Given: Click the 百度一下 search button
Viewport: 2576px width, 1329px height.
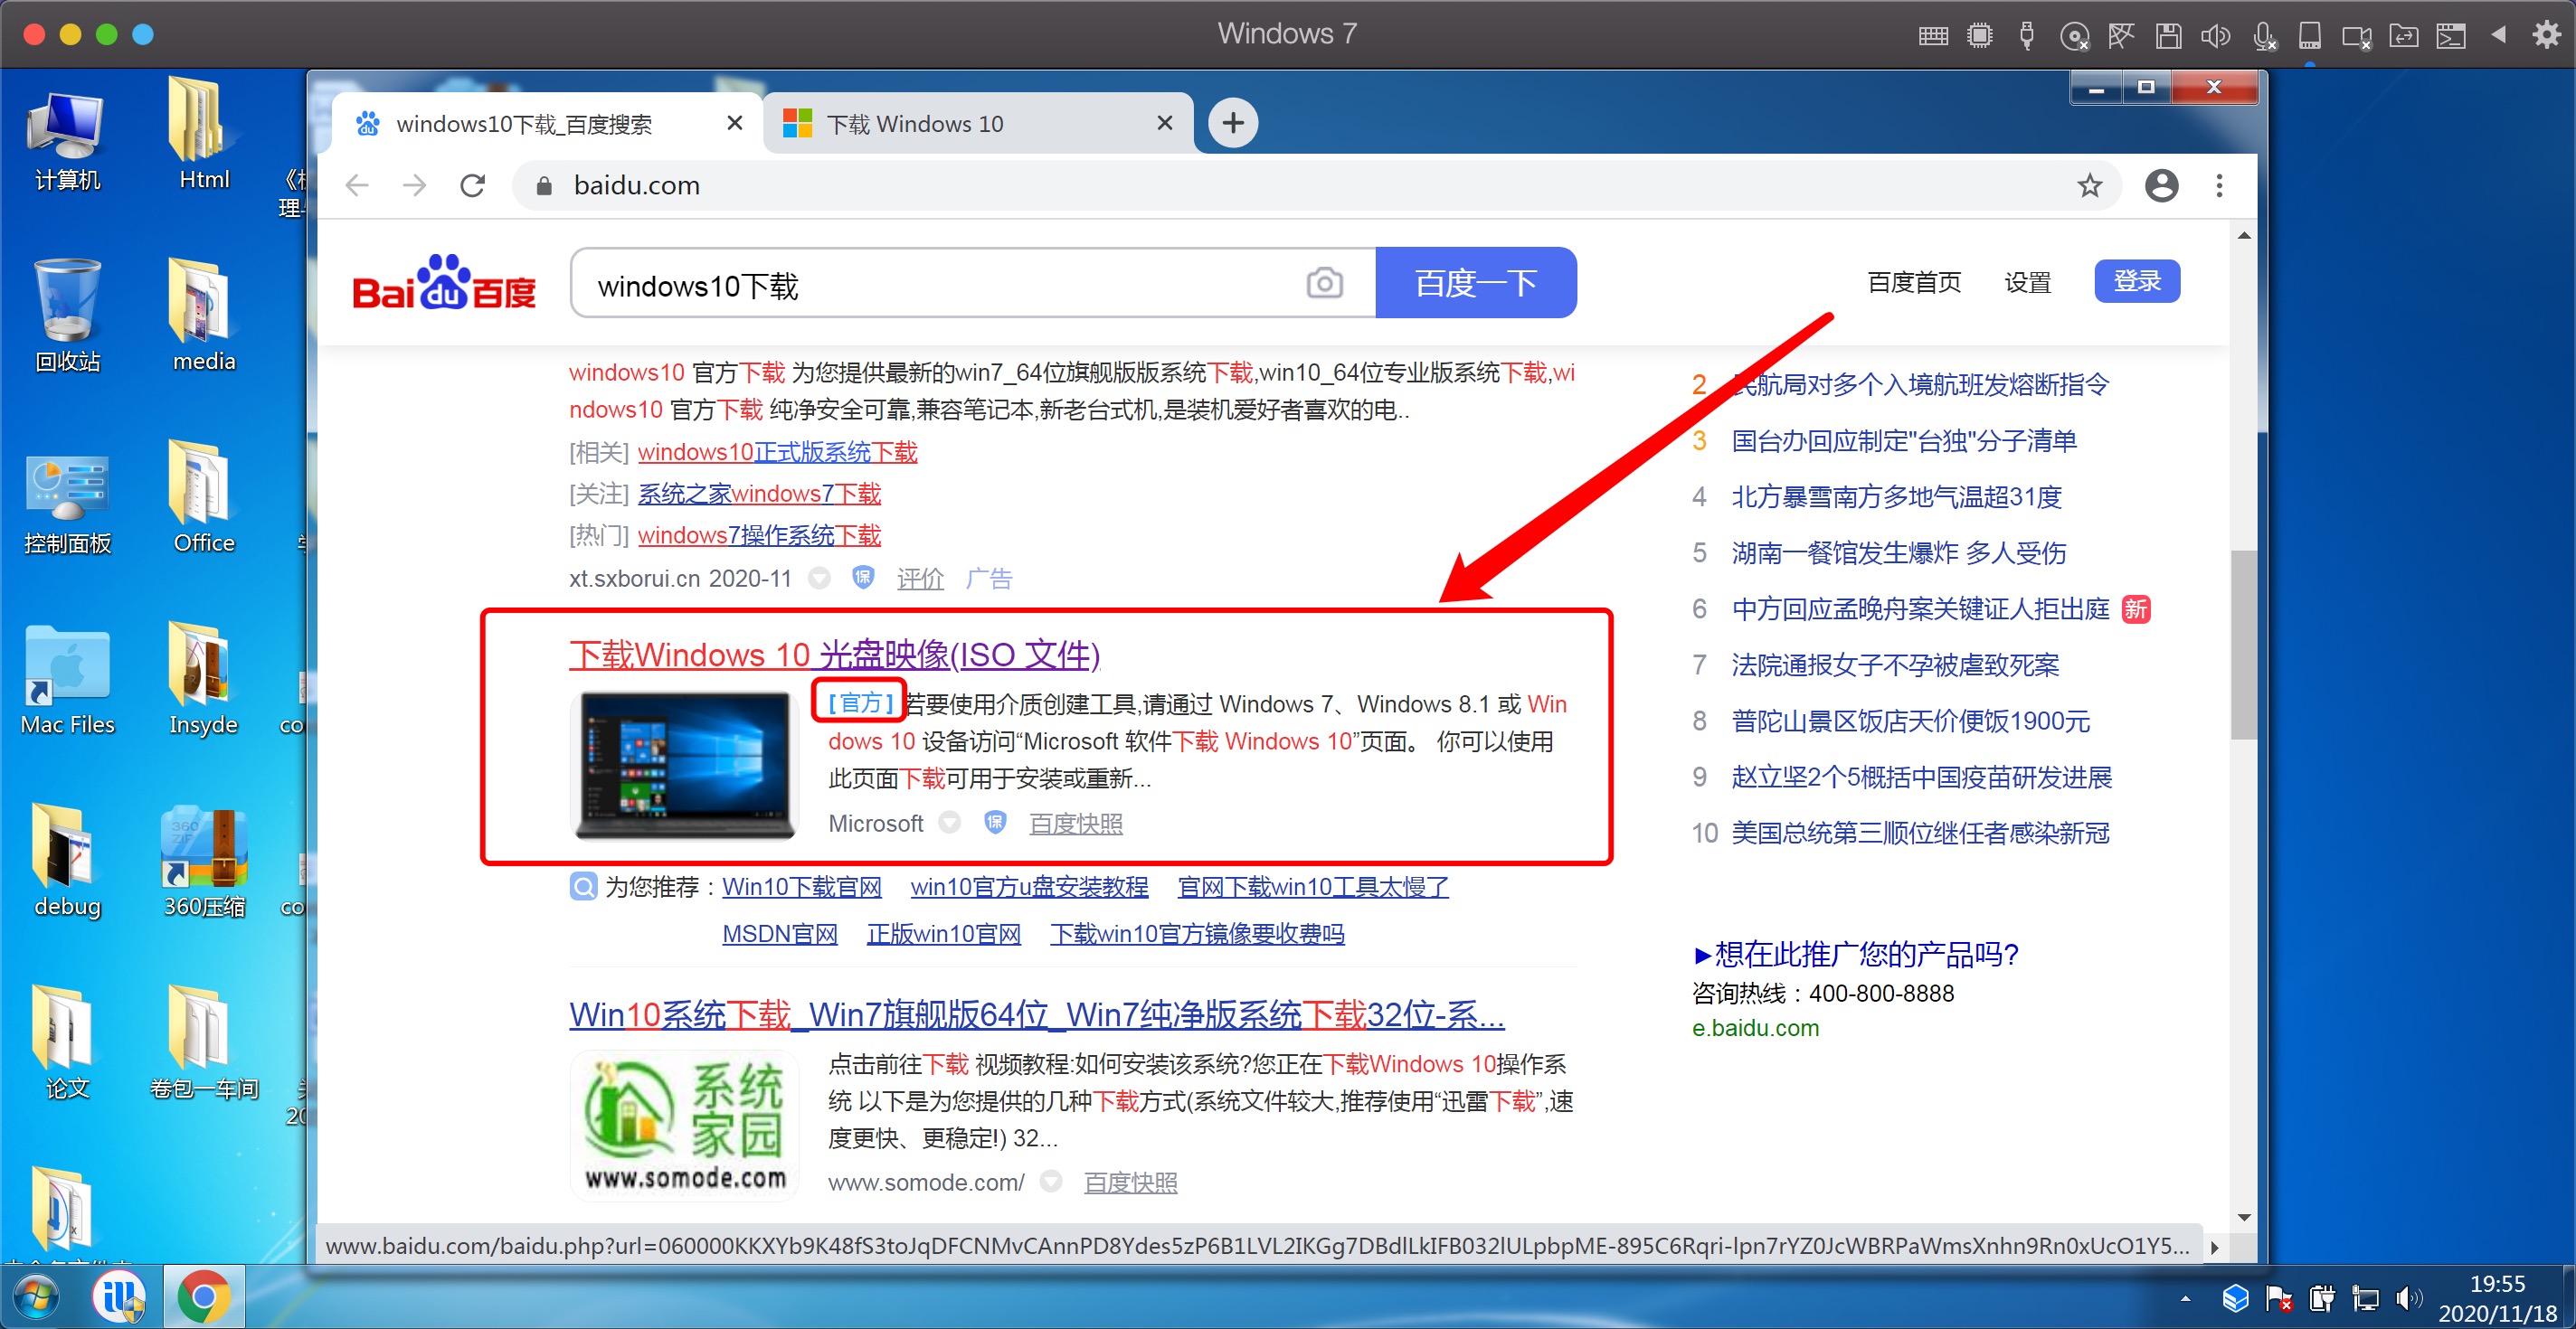Looking at the screenshot, I should coord(1476,284).
